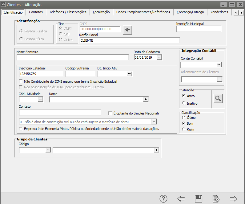Expand the activity Nome plus button
Screen dimensions: 245x204
click(146, 99)
